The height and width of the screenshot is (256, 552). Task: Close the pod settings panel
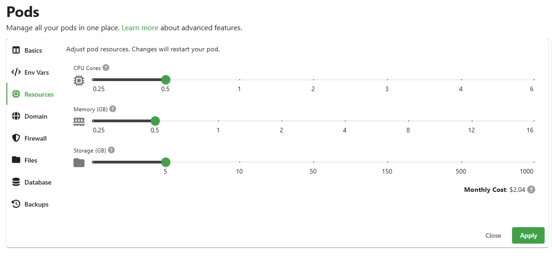493,235
